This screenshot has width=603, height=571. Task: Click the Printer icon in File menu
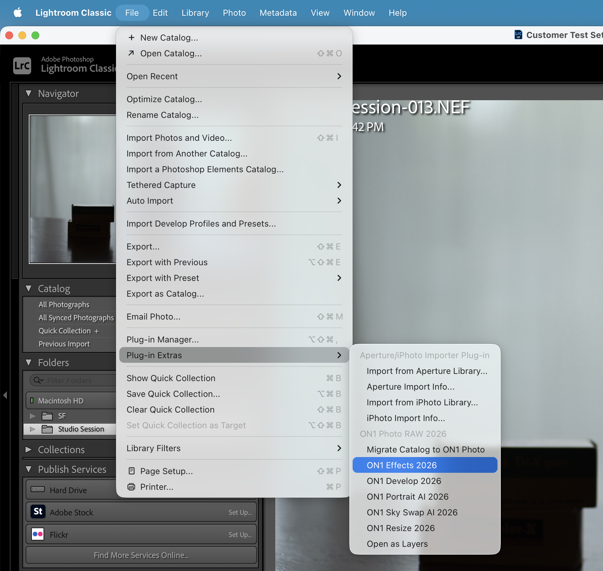(131, 487)
